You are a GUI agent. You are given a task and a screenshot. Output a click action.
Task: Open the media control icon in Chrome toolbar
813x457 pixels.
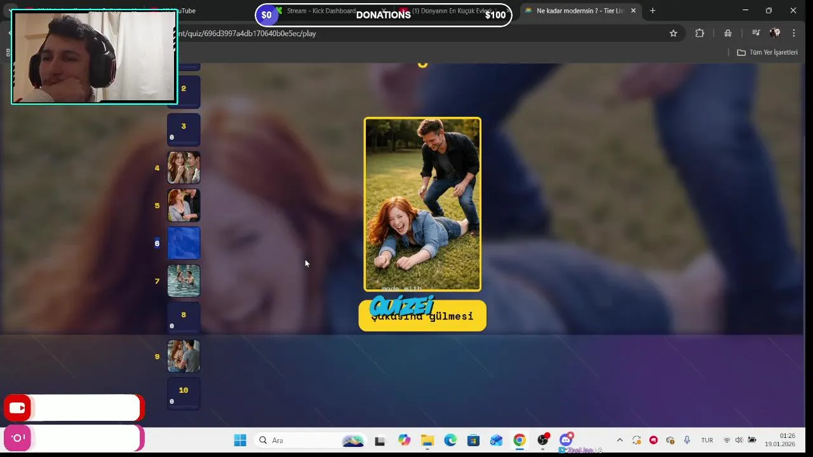(x=756, y=33)
